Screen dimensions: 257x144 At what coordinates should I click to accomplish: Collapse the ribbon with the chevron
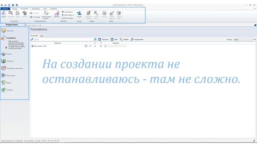click(x=255, y=9)
